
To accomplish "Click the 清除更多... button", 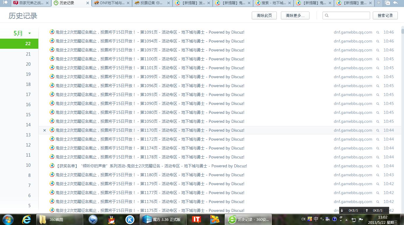I will click(295, 15).
